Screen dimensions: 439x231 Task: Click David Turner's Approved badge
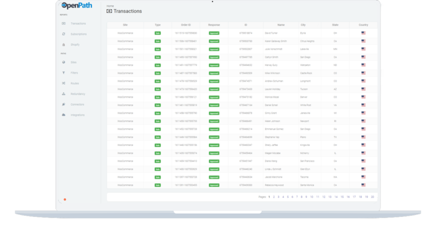214,33
